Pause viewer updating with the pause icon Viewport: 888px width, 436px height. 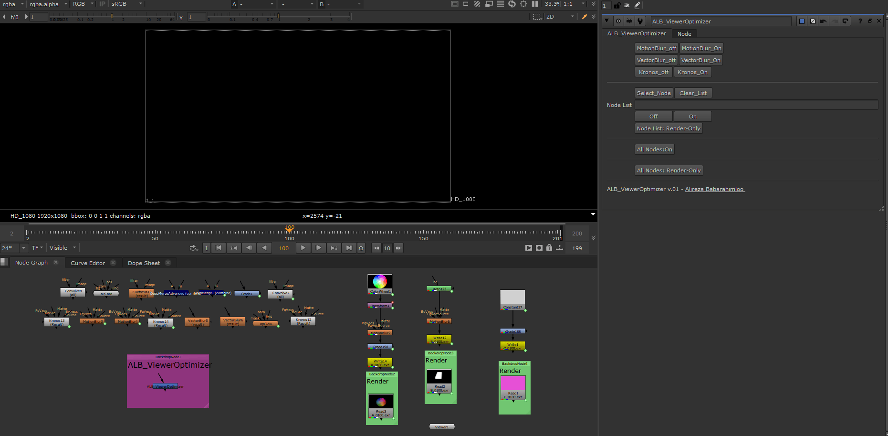[x=535, y=4]
